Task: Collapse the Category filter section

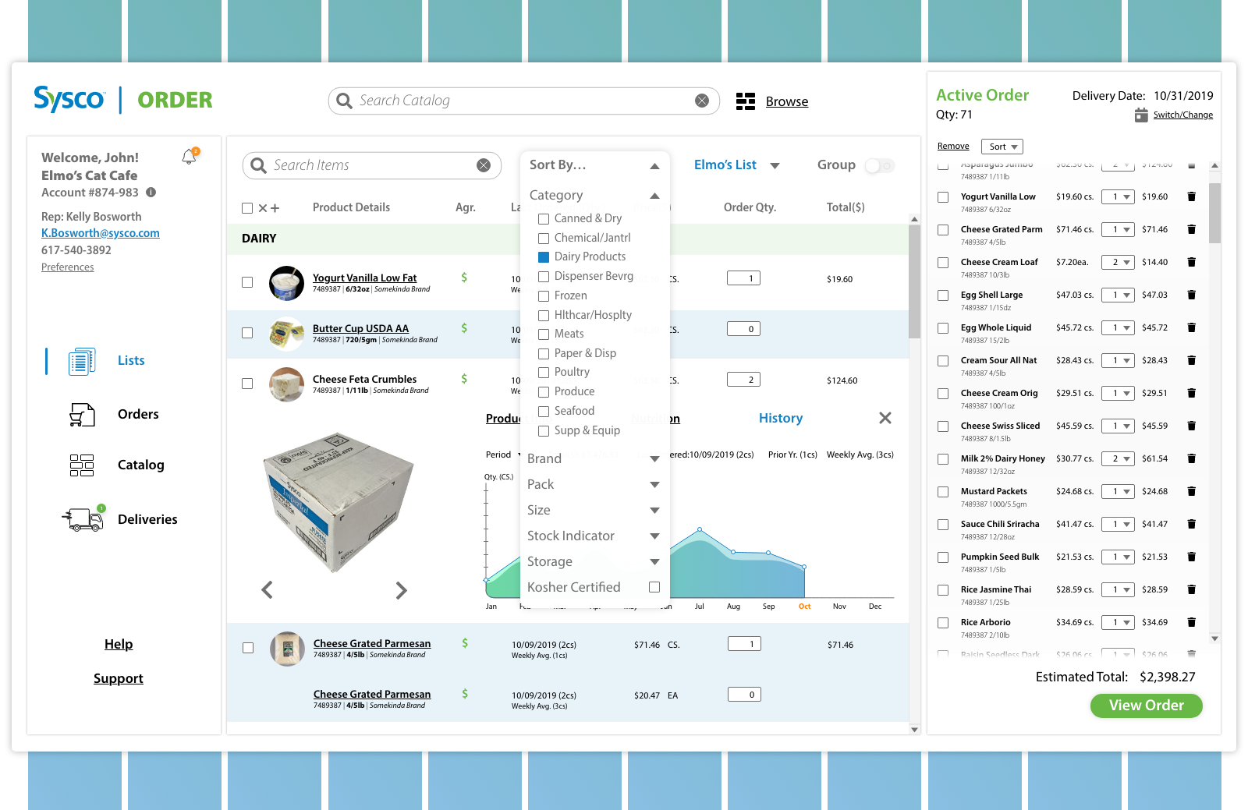Action: [x=654, y=196]
